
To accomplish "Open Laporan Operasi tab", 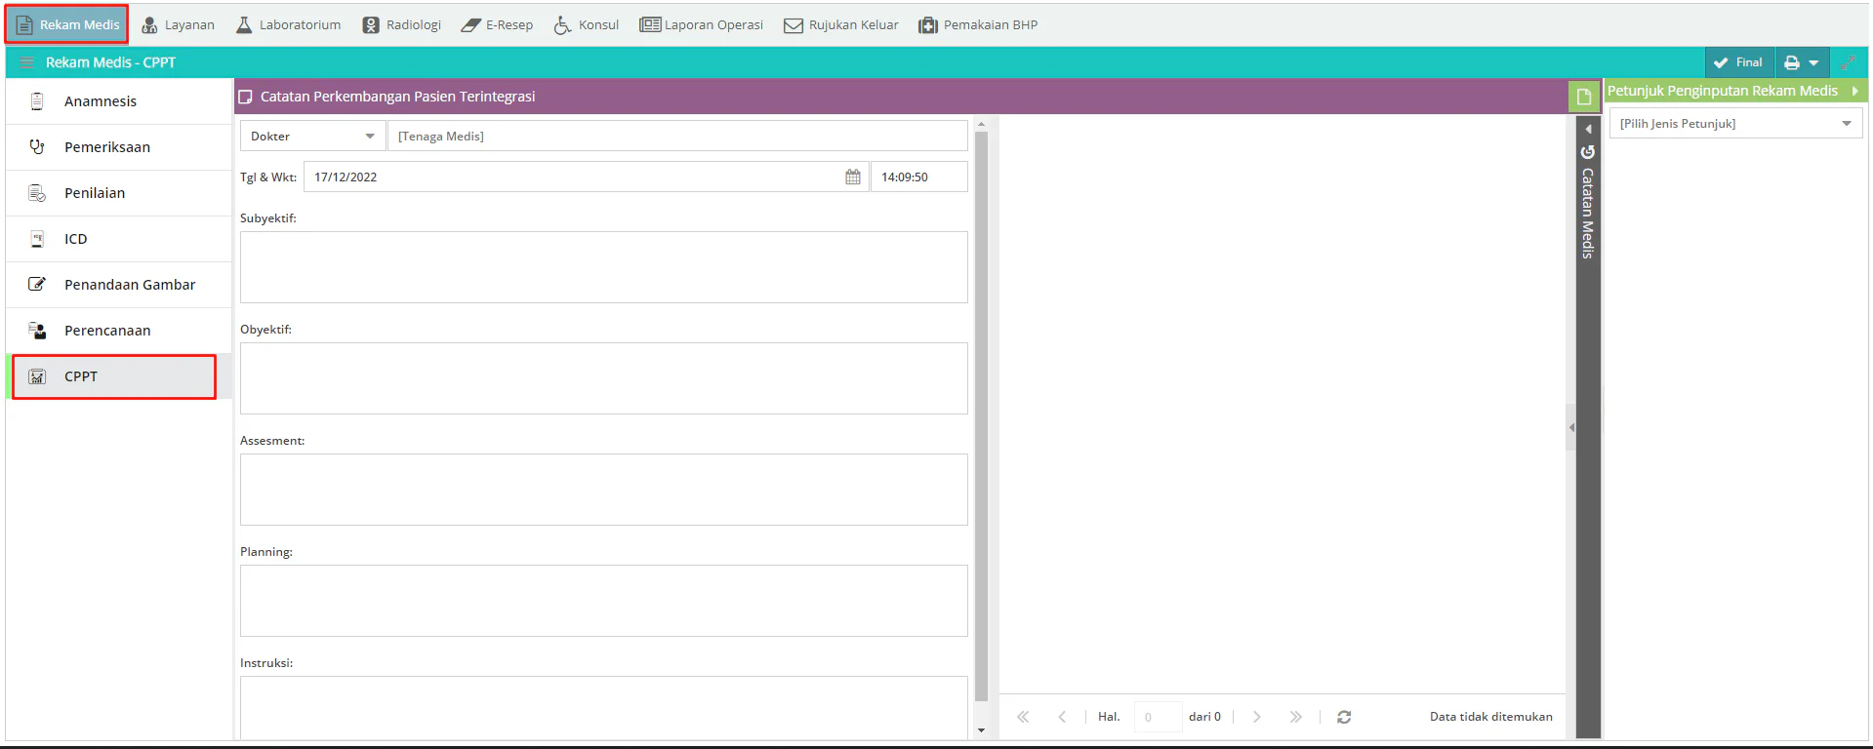I will 701,24.
